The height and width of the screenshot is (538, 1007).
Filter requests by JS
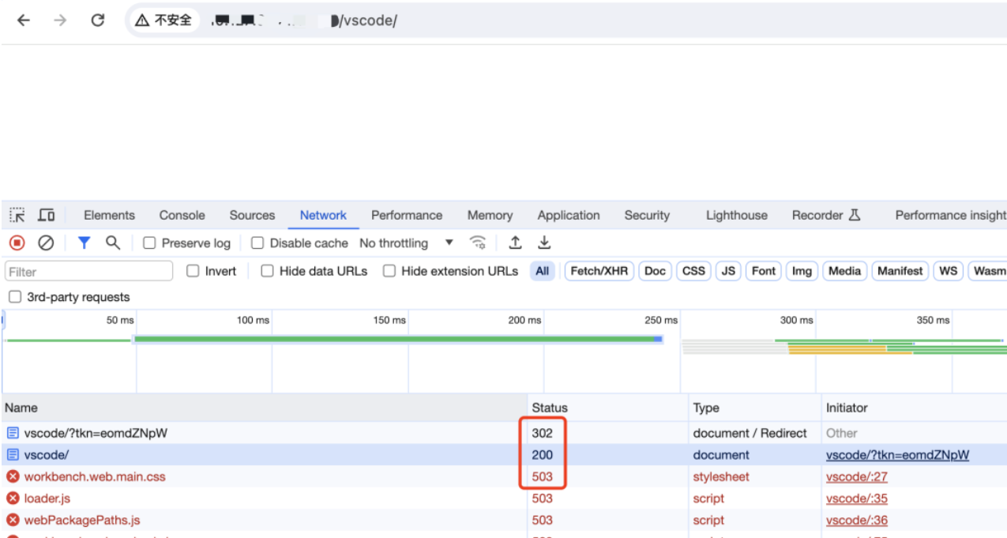point(728,271)
